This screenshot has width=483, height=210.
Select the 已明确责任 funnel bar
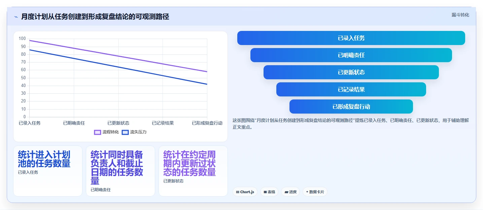(351, 55)
